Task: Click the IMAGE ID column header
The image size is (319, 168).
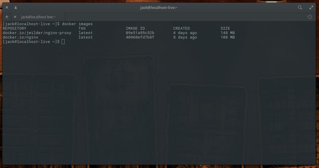Action: pos(135,28)
